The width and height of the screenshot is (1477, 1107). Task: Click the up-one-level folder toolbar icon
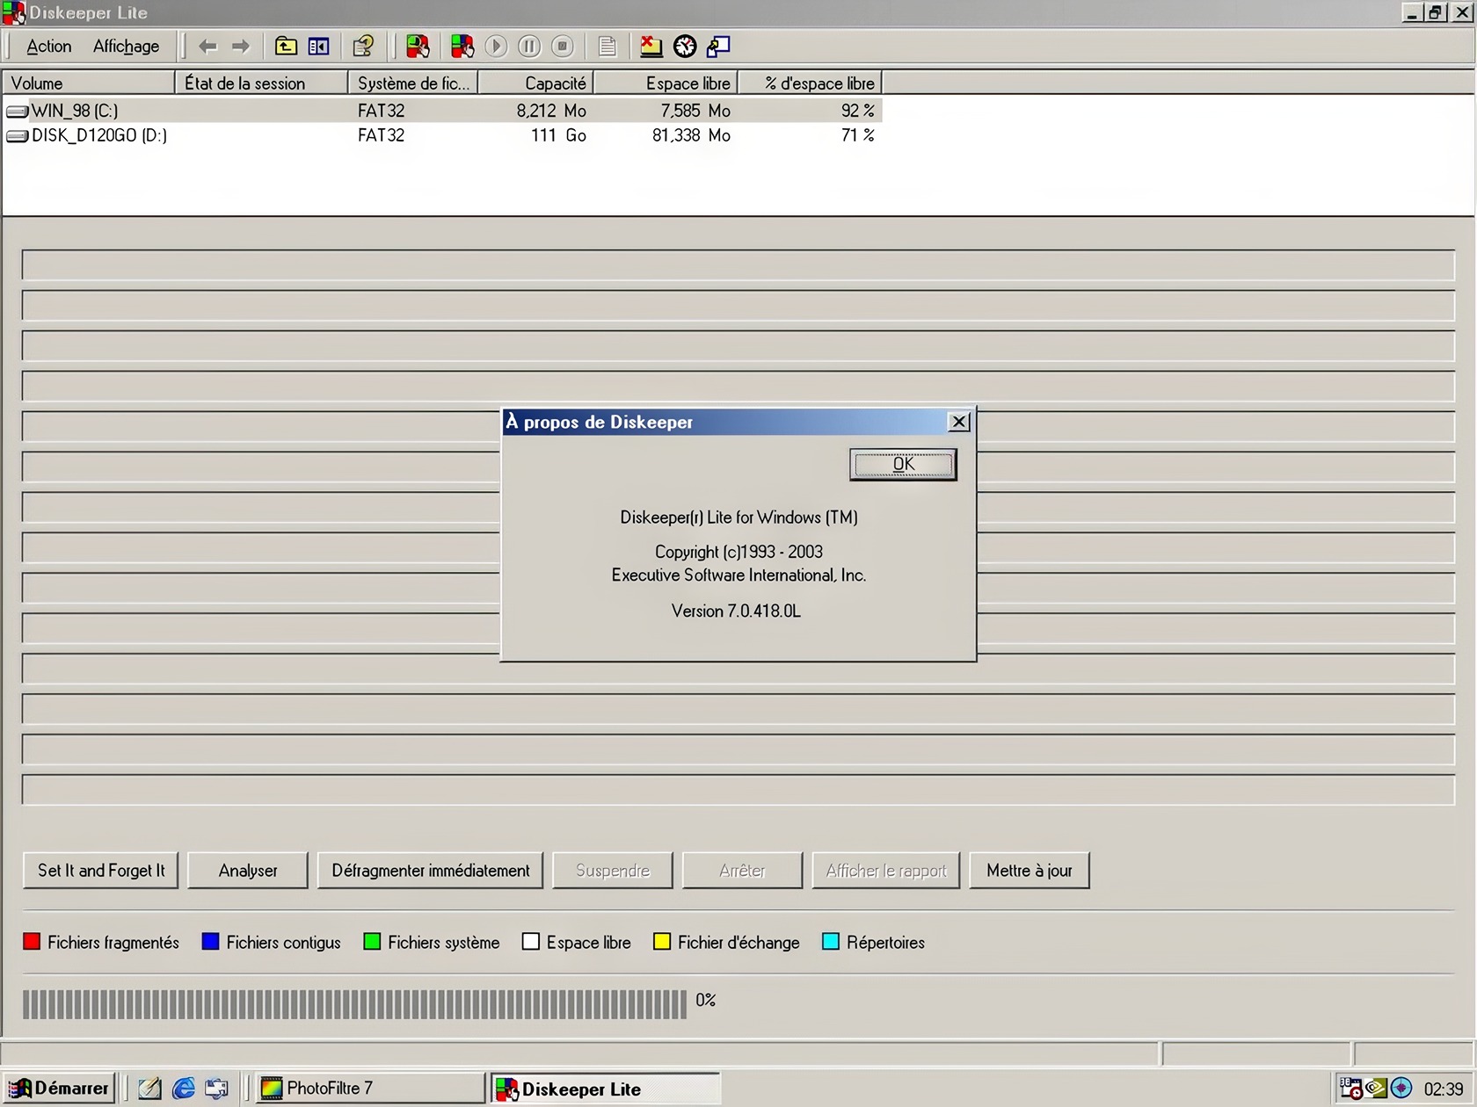(286, 47)
